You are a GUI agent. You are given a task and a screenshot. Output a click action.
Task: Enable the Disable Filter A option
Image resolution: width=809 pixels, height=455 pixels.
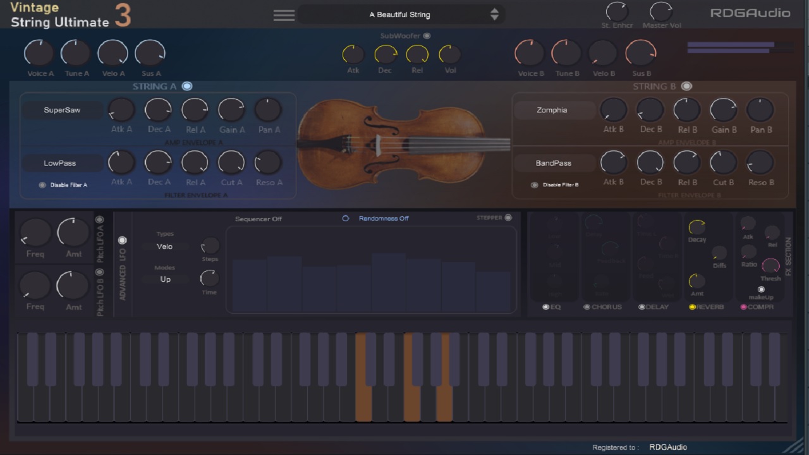42,185
